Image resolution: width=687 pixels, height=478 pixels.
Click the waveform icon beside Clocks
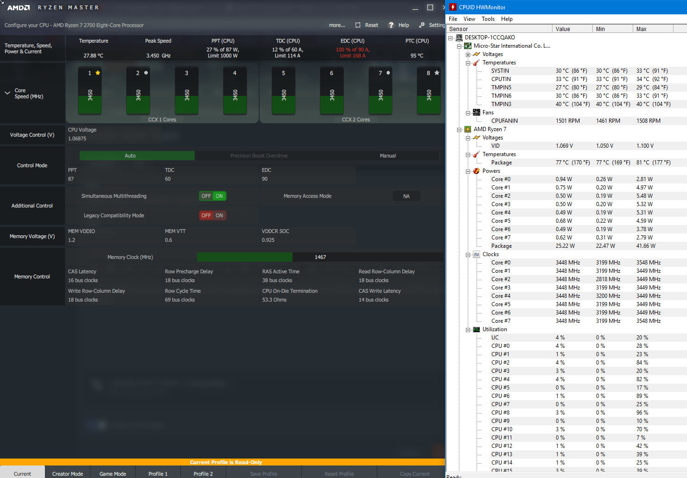pos(477,254)
